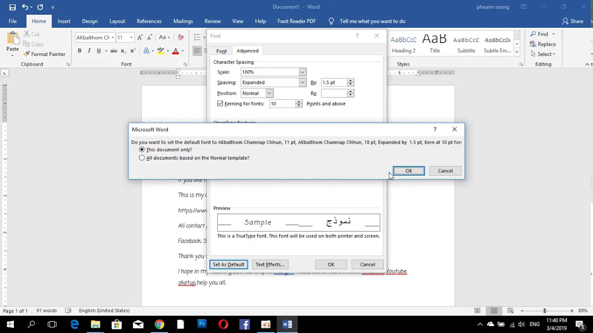Switch to the Design ribbon tab
Image resolution: width=593 pixels, height=333 pixels.
coord(89,21)
